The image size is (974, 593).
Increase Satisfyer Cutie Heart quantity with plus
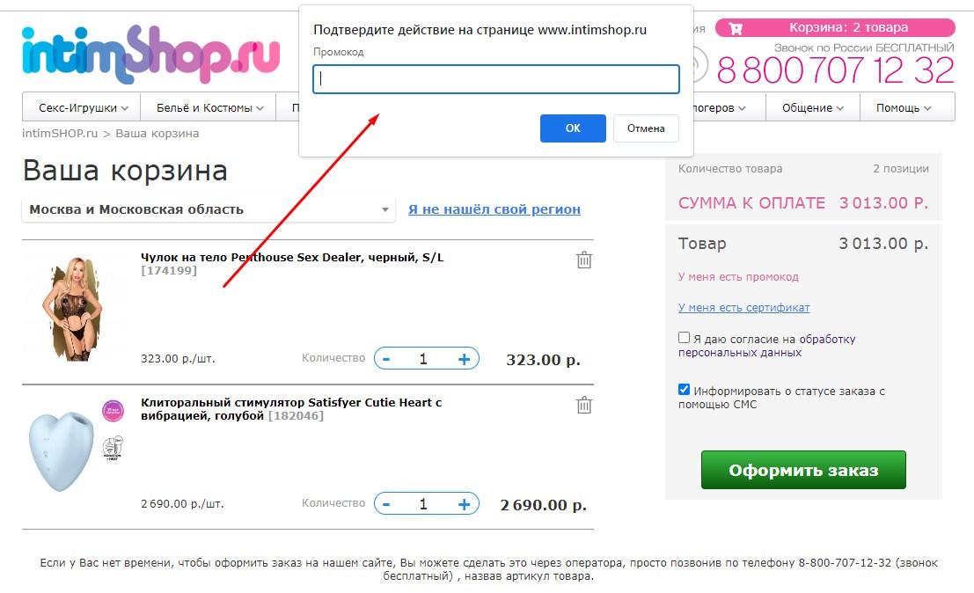464,504
